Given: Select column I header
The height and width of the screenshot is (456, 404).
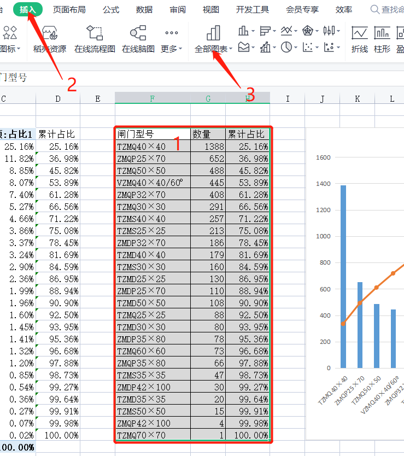Looking at the screenshot, I should pos(288,98).
